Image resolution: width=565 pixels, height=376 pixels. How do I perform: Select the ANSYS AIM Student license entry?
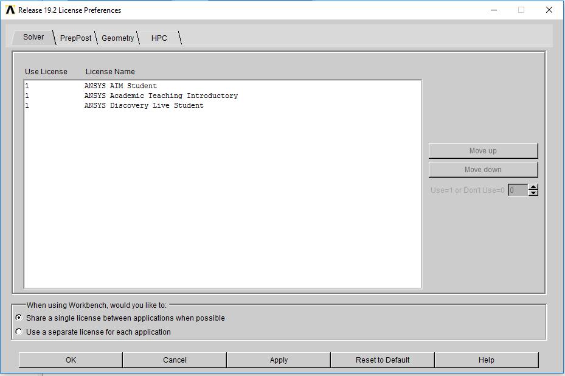click(x=120, y=86)
